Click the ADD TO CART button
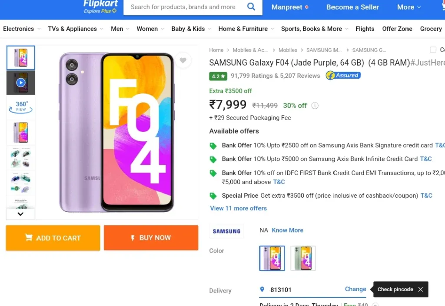This screenshot has height=306, width=445. click(x=53, y=238)
